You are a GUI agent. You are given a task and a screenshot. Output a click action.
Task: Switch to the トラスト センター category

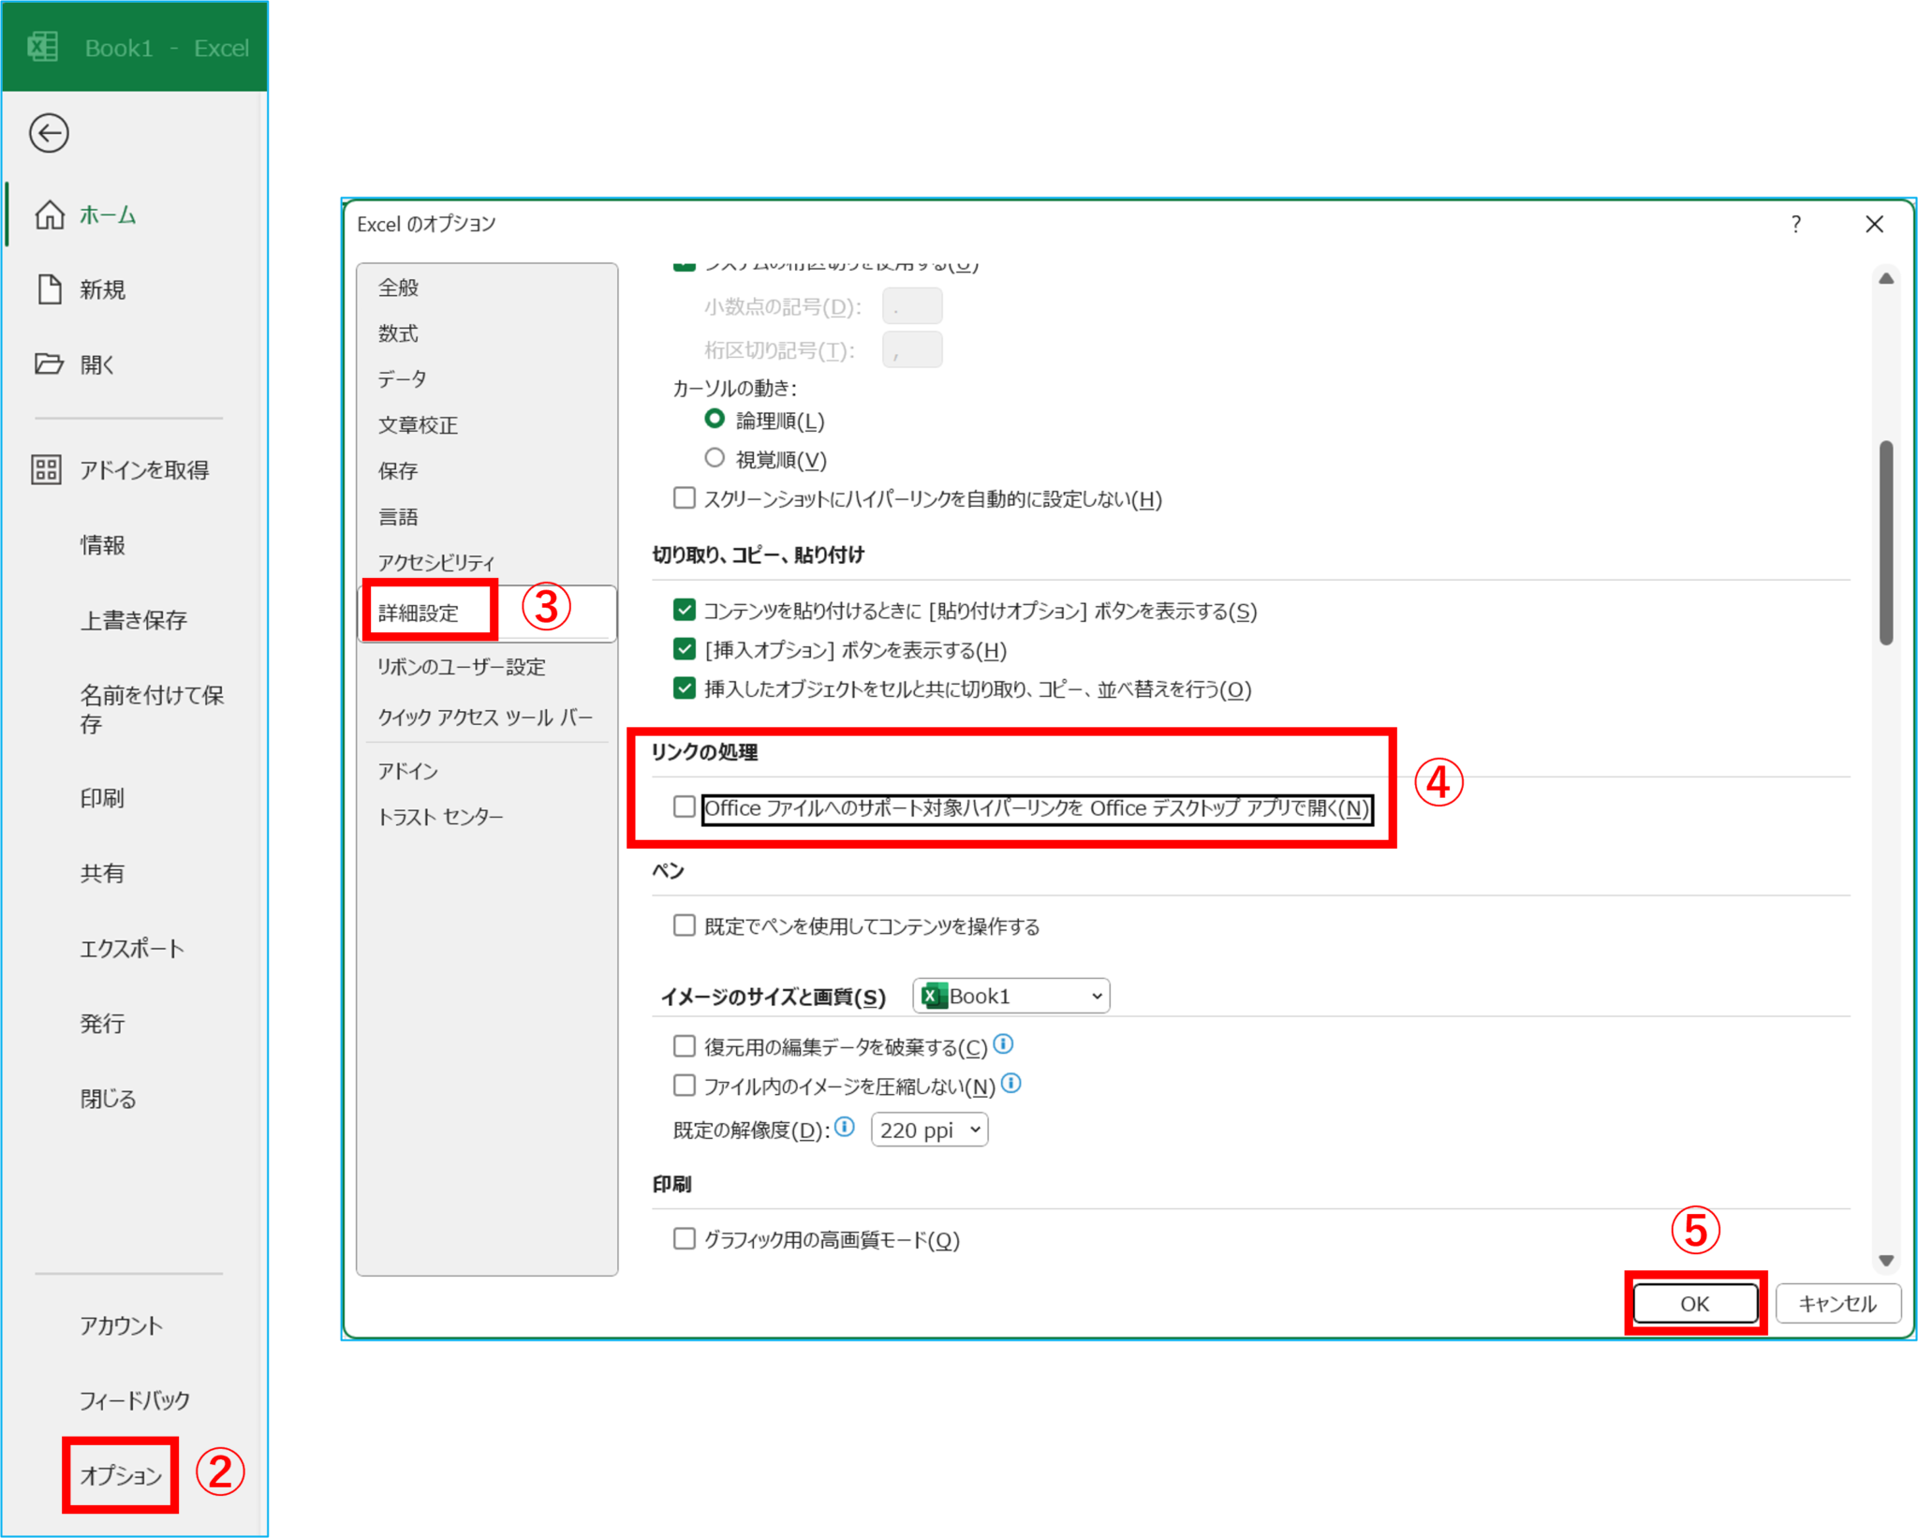point(440,815)
